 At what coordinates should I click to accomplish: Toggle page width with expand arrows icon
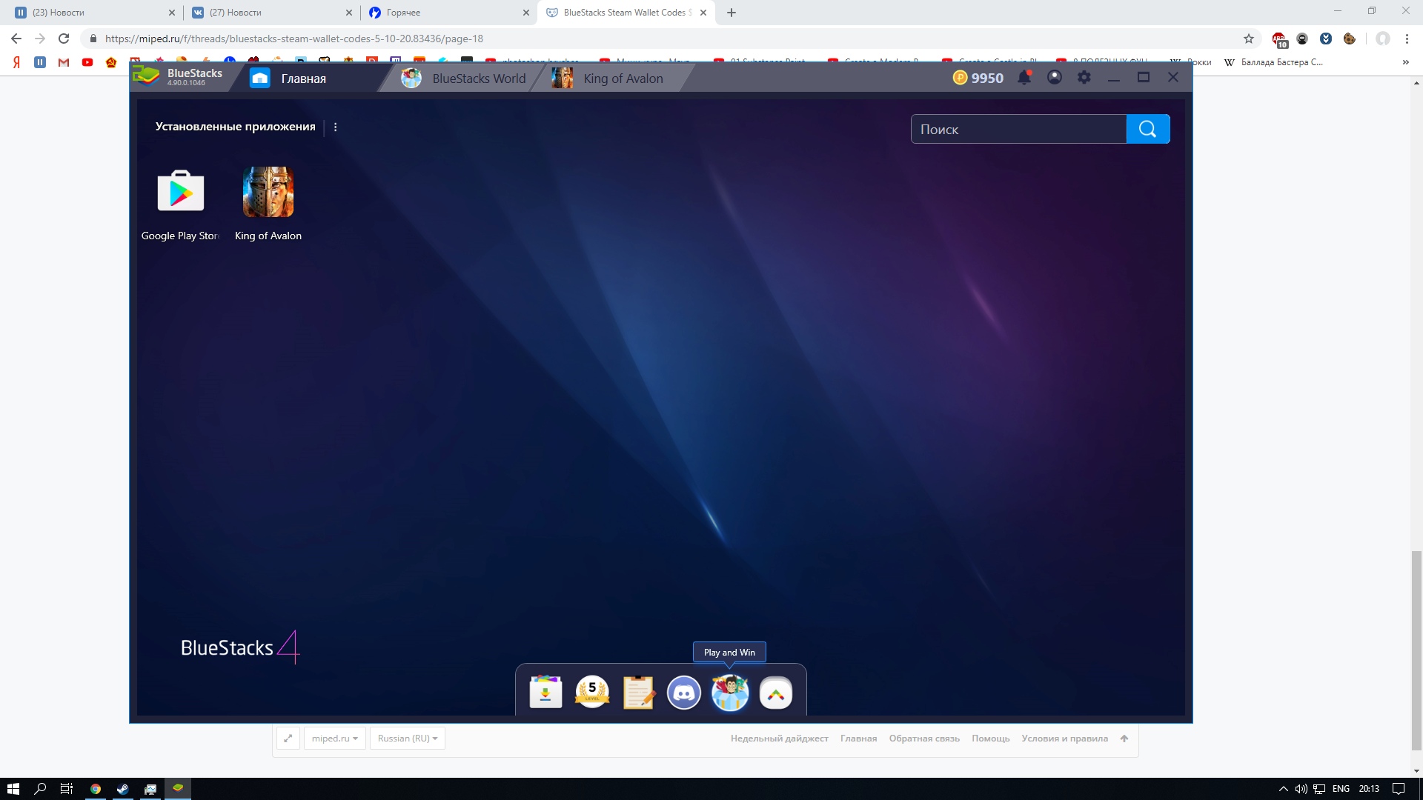(x=288, y=739)
